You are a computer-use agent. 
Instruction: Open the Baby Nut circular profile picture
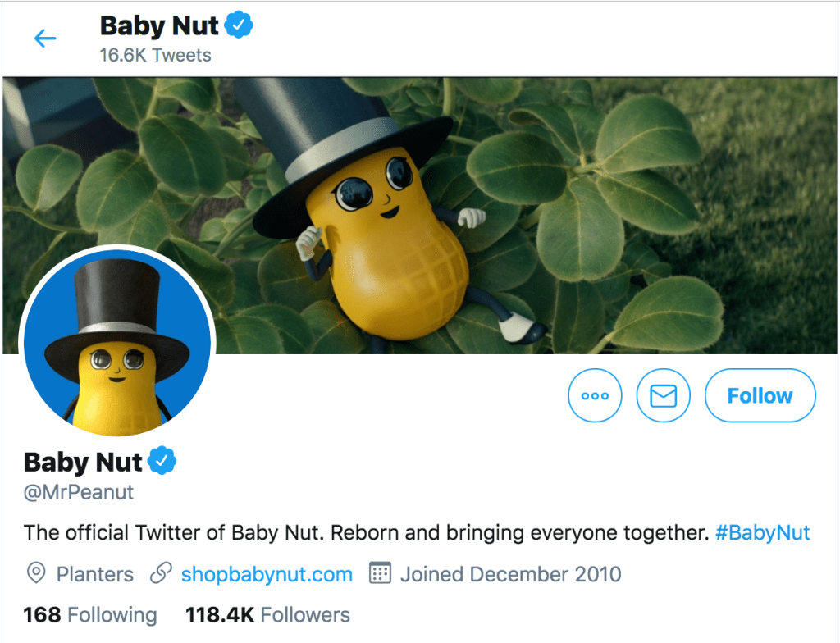point(116,342)
